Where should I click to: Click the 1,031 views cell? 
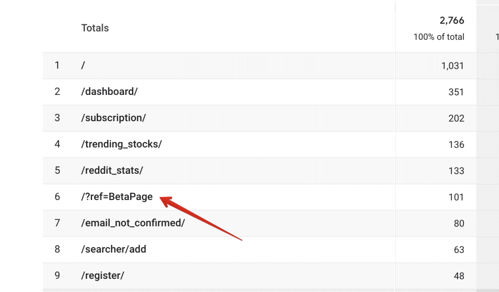click(453, 66)
